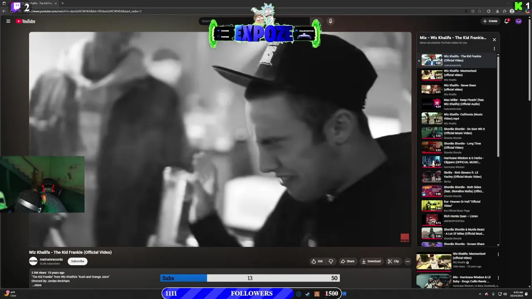
Task: Play Wiz Khalifa - Mezmorized playlist thumbnail
Action: 432,75
